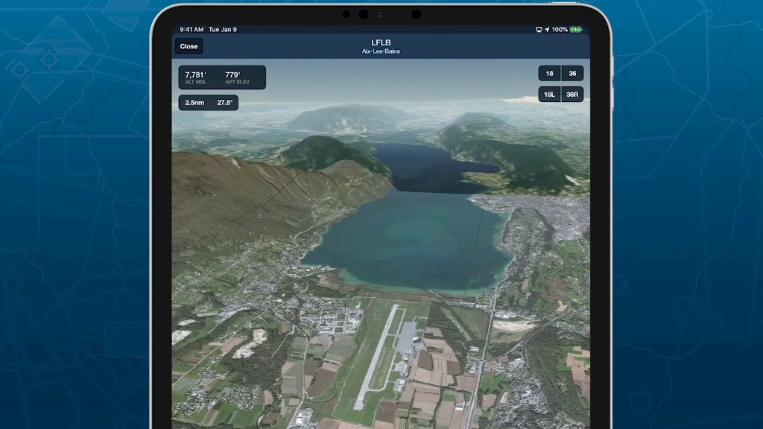Select runway 36 in the runway picker
The height and width of the screenshot is (429, 763).
[x=572, y=74]
